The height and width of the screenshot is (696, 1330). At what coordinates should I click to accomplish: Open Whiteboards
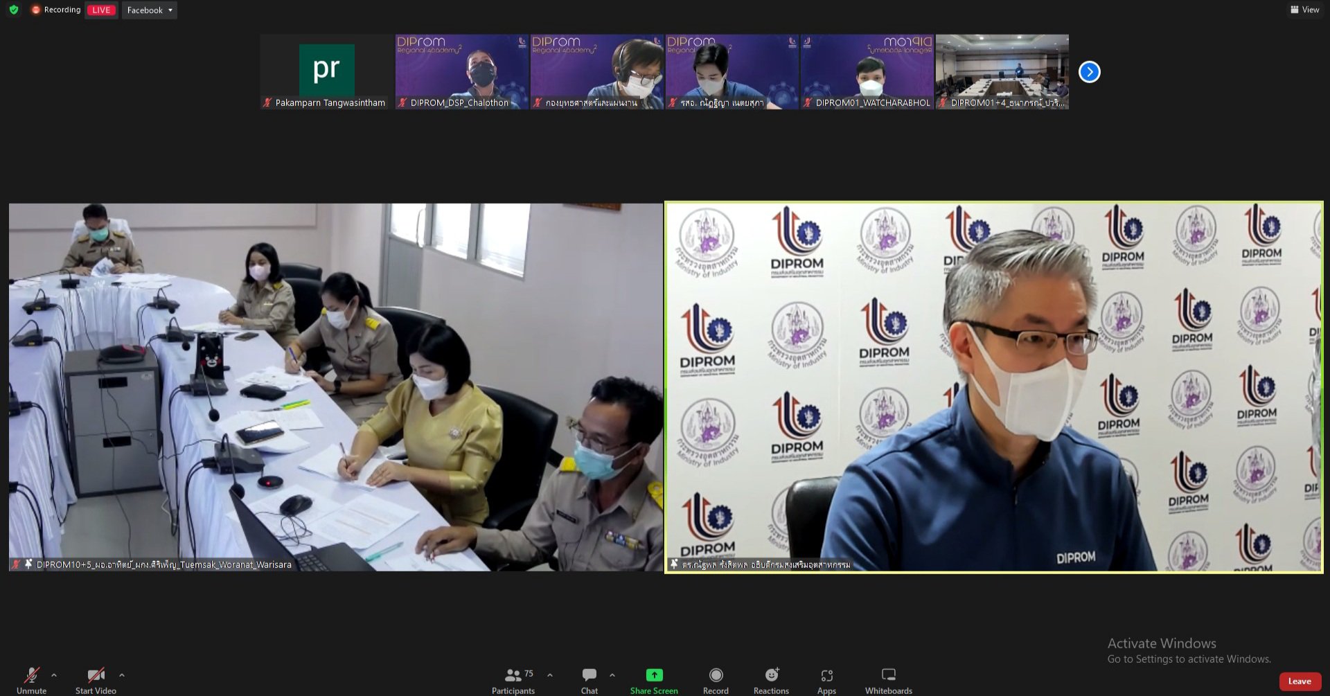[x=889, y=680]
